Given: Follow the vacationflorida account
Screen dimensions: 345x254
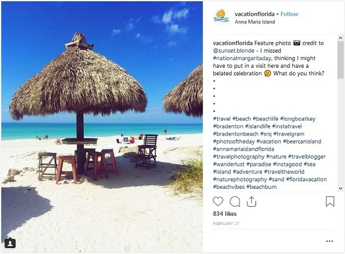Looking at the screenshot, I should click(289, 14).
